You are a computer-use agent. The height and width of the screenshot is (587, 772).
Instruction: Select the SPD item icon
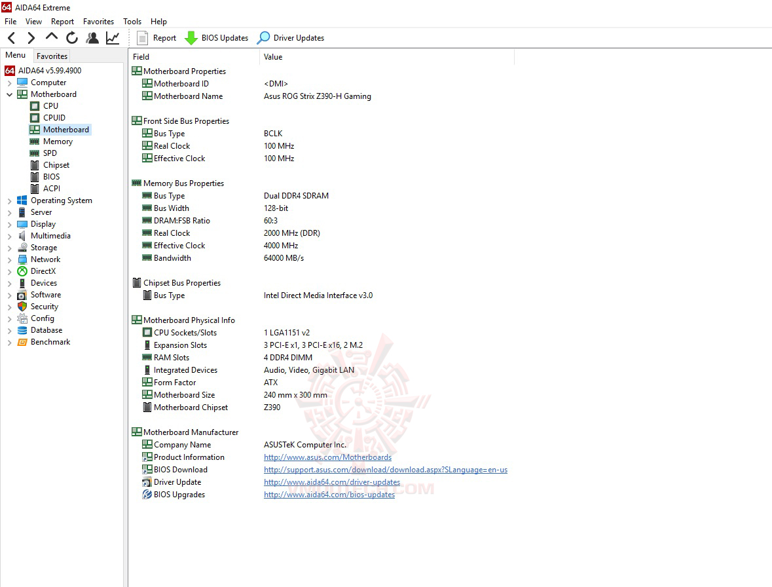35,153
